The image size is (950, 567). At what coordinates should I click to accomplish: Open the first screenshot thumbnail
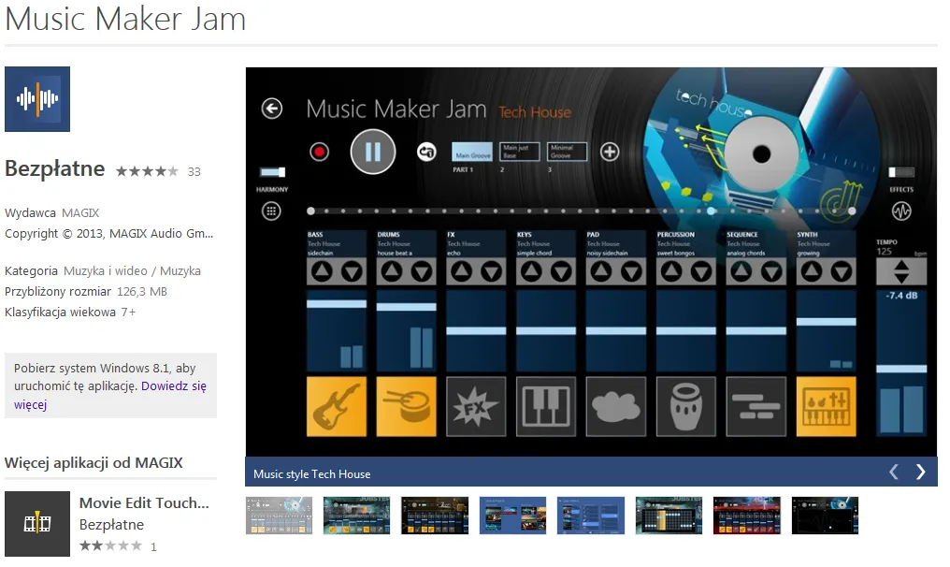click(279, 516)
